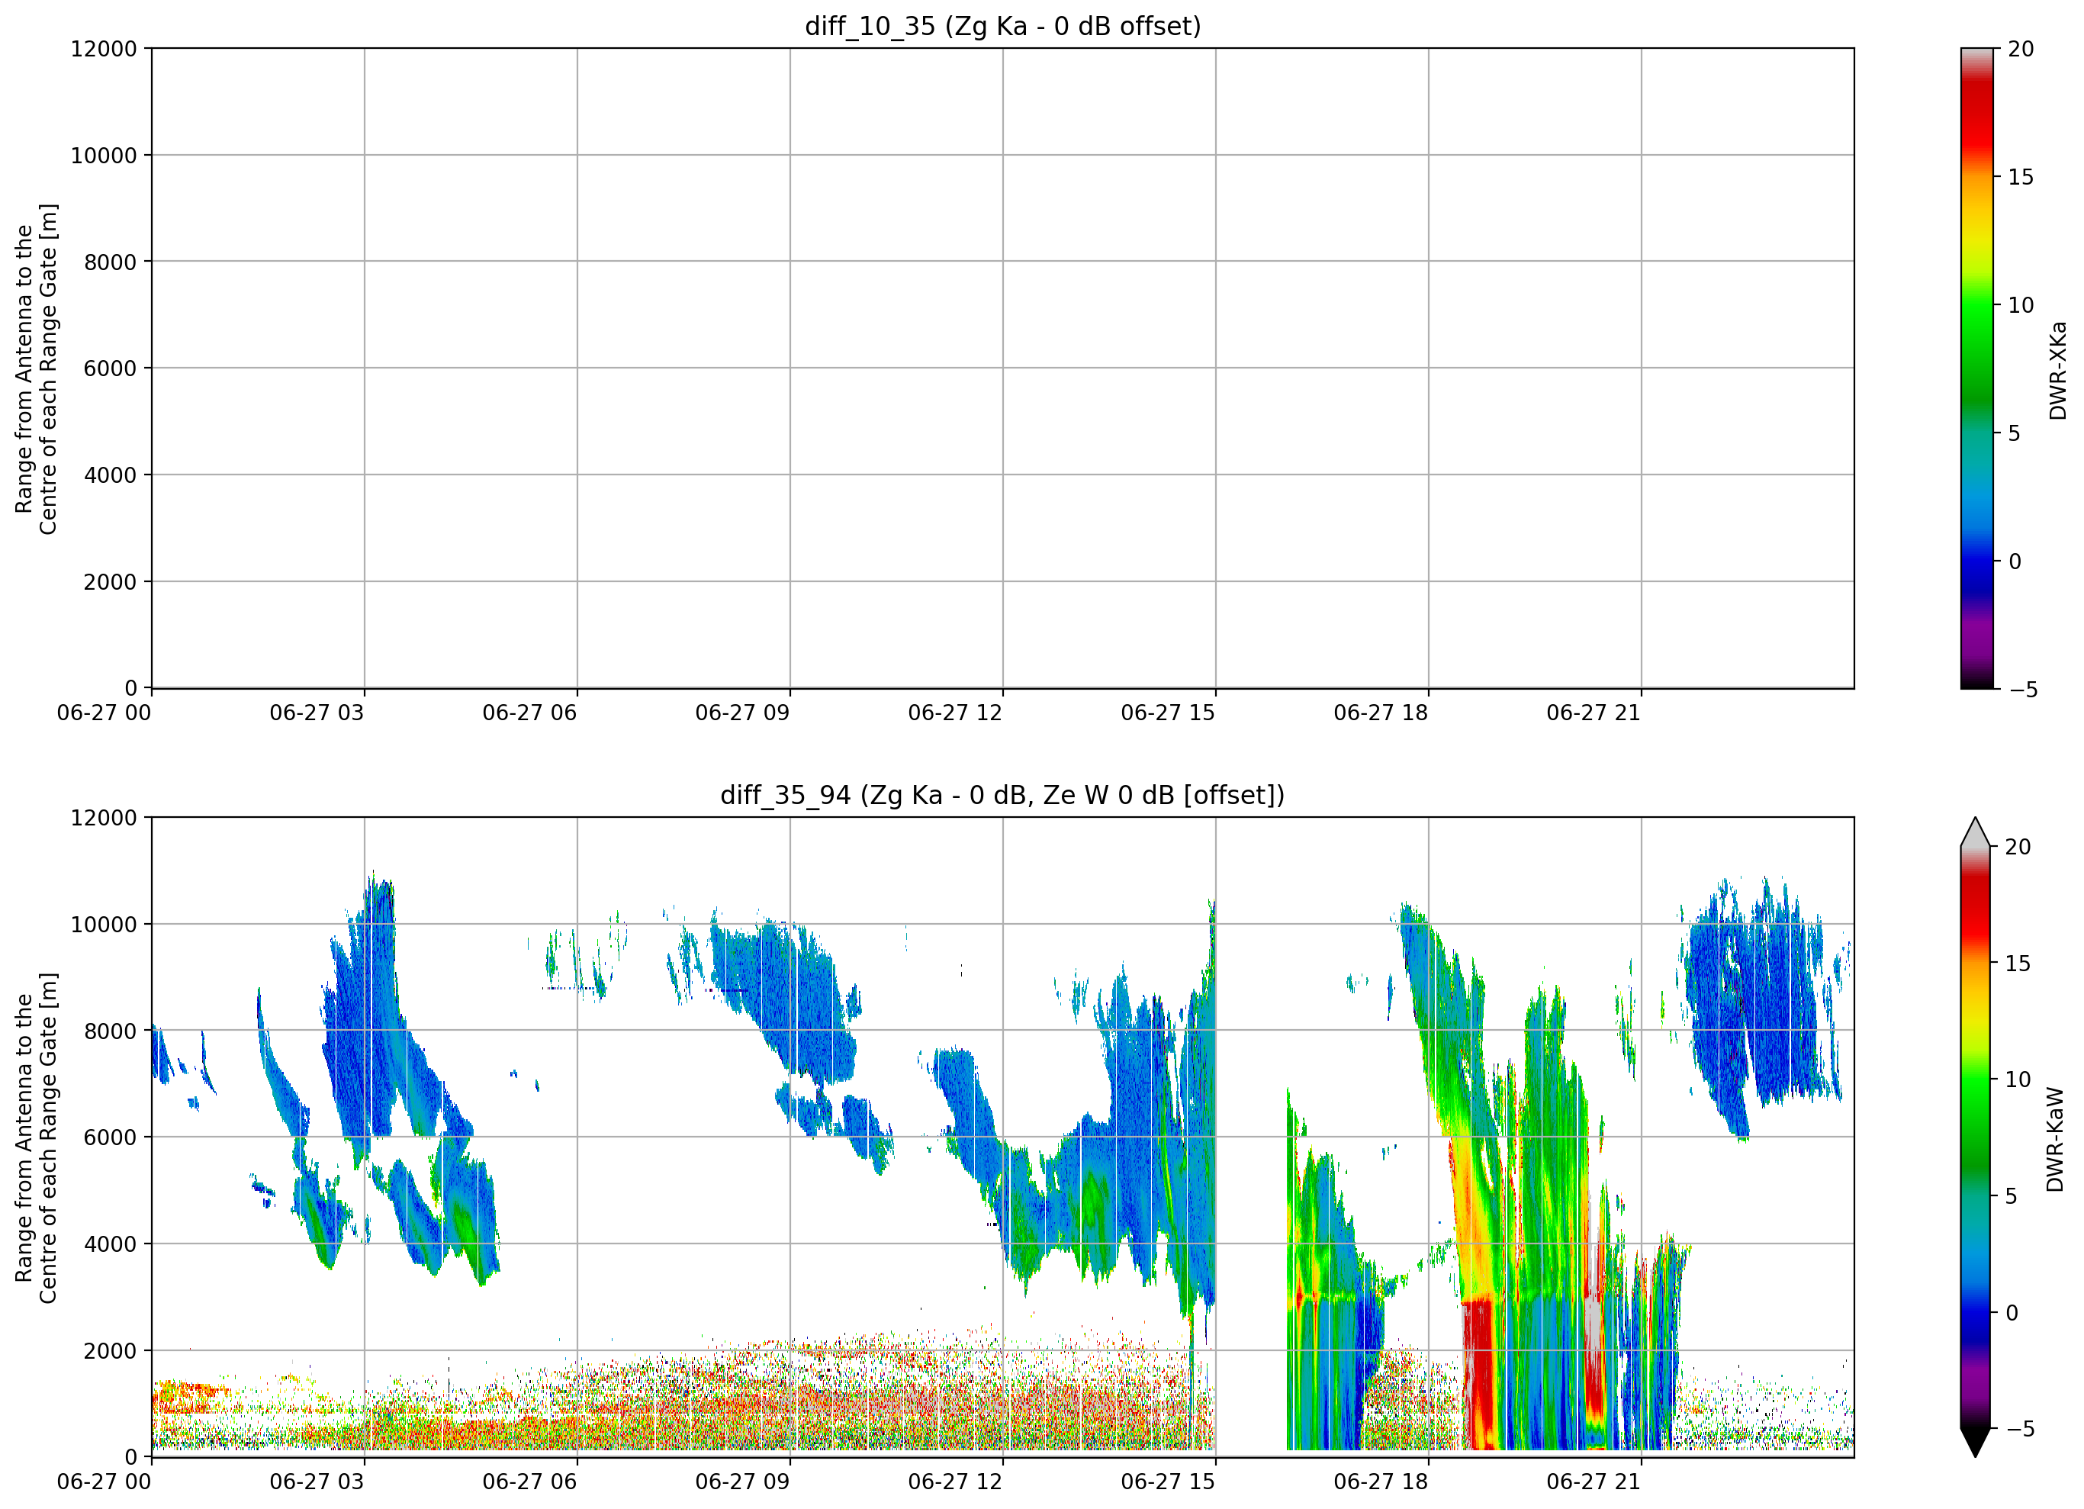The image size is (2084, 1509).
Task: Click the top plot's y-axis range label
Action: pos(37,368)
